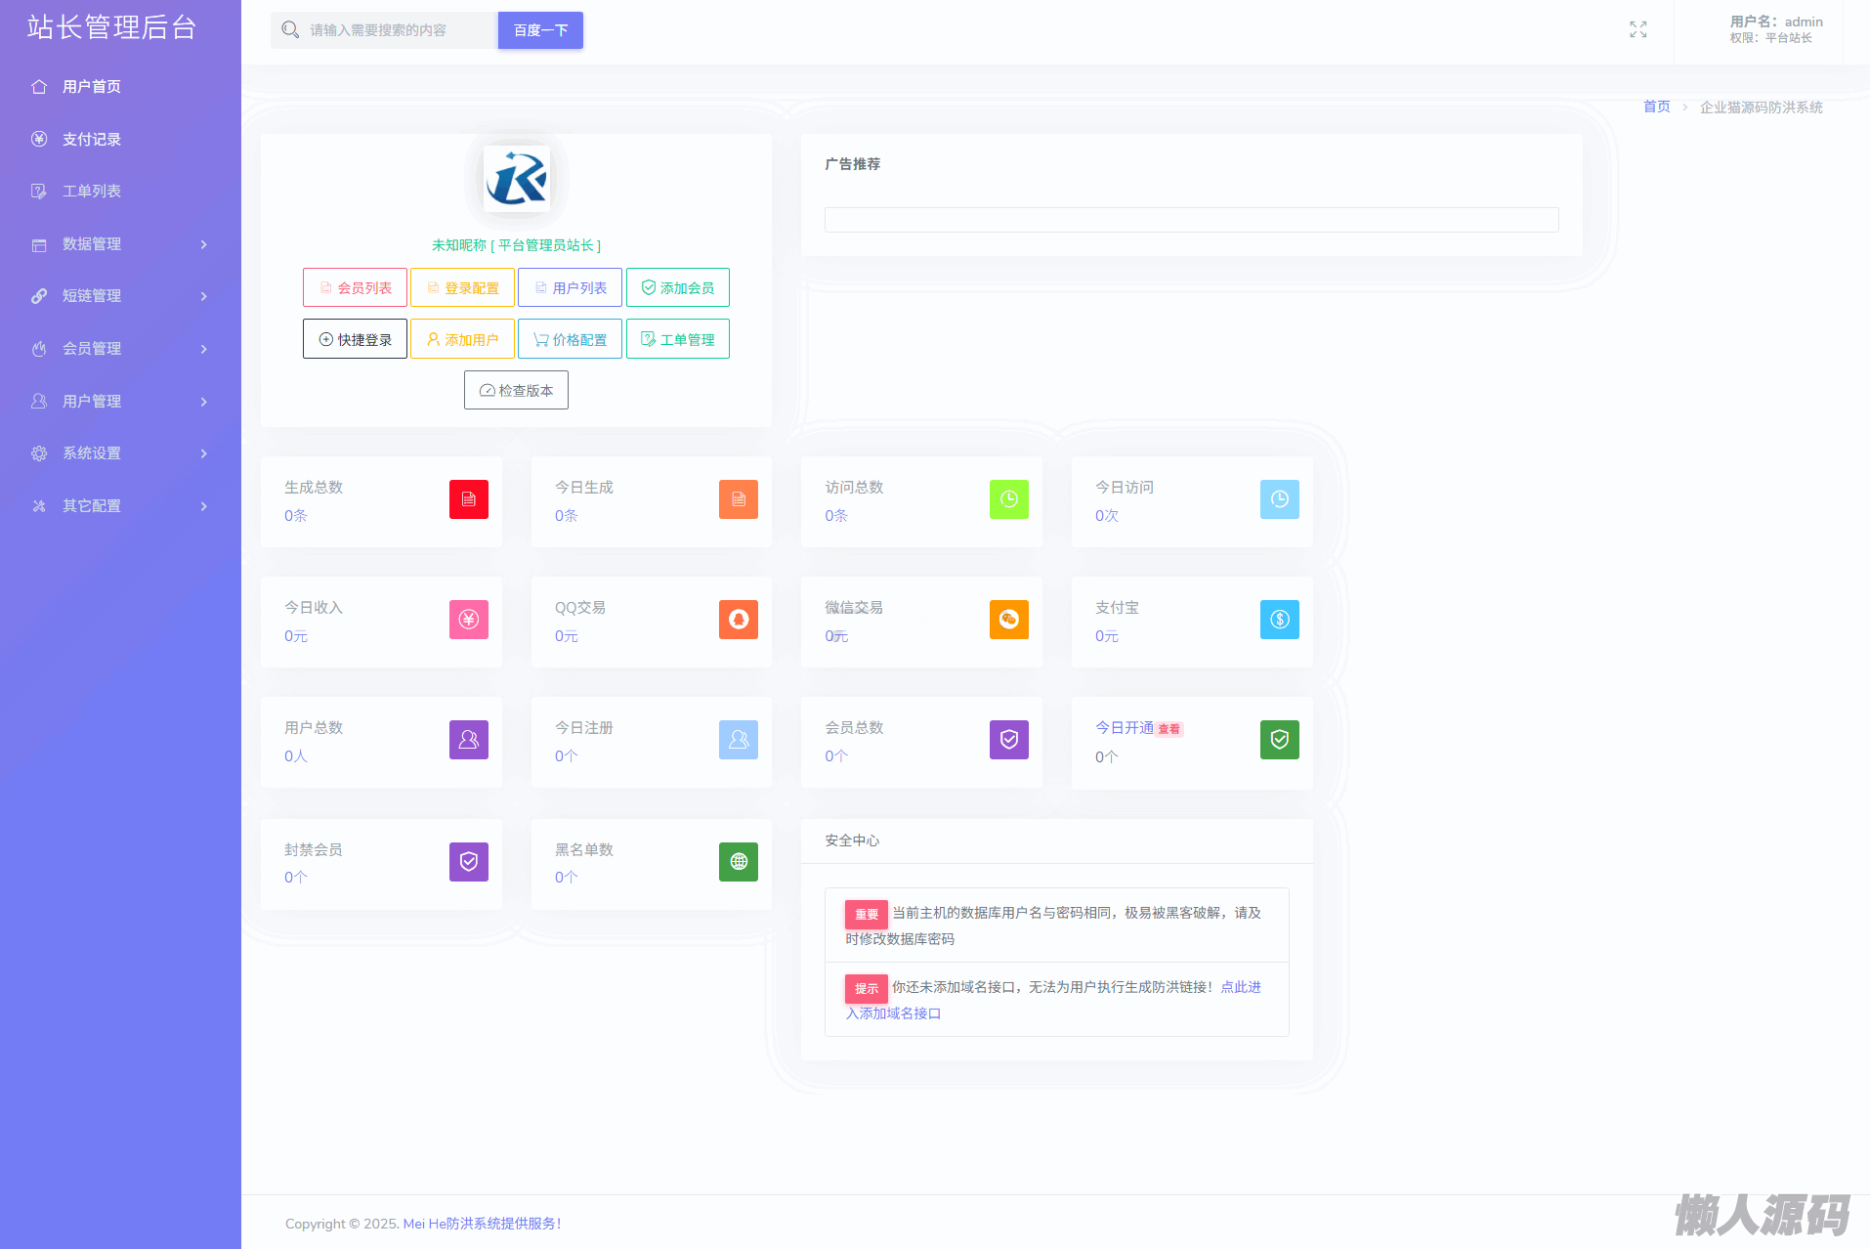Open 工单列表 in the sidebar
The height and width of the screenshot is (1249, 1870).
[x=120, y=192]
